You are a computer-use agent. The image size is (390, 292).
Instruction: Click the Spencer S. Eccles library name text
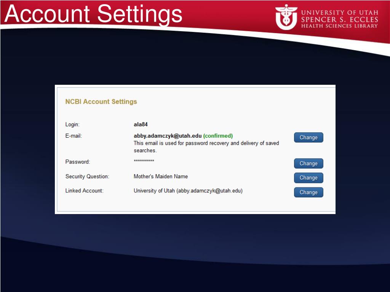pyautogui.click(x=339, y=19)
